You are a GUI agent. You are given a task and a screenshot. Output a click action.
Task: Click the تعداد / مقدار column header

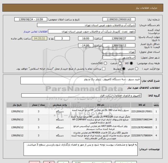click(x=38, y=105)
